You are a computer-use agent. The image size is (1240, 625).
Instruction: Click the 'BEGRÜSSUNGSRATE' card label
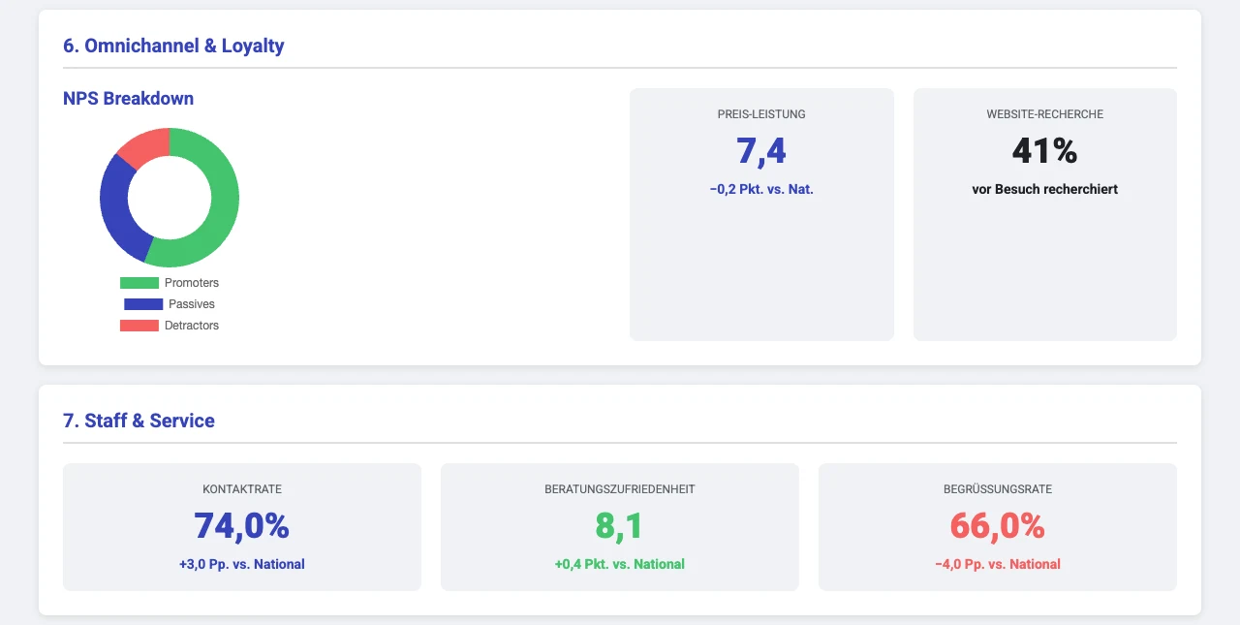pos(998,489)
